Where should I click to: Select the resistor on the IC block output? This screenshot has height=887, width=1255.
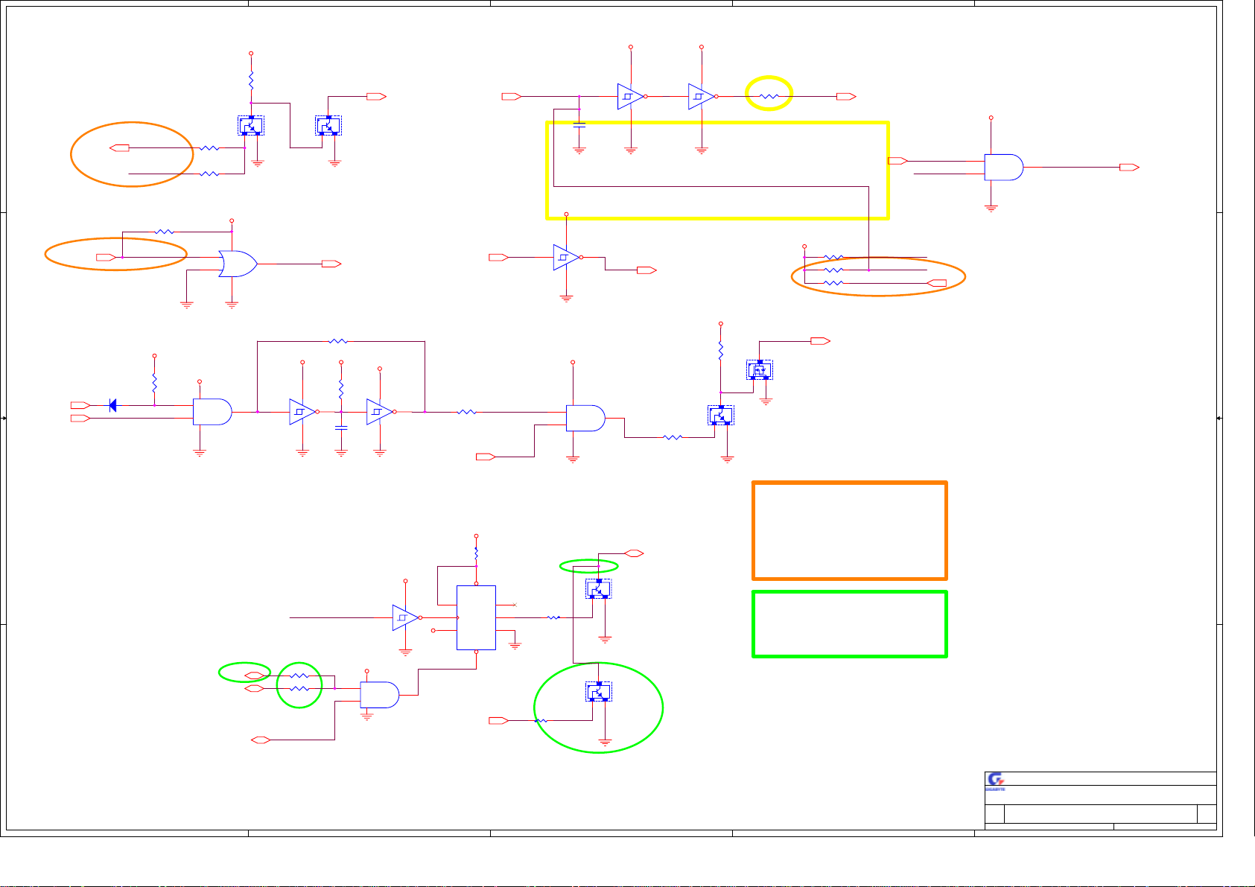click(x=553, y=617)
